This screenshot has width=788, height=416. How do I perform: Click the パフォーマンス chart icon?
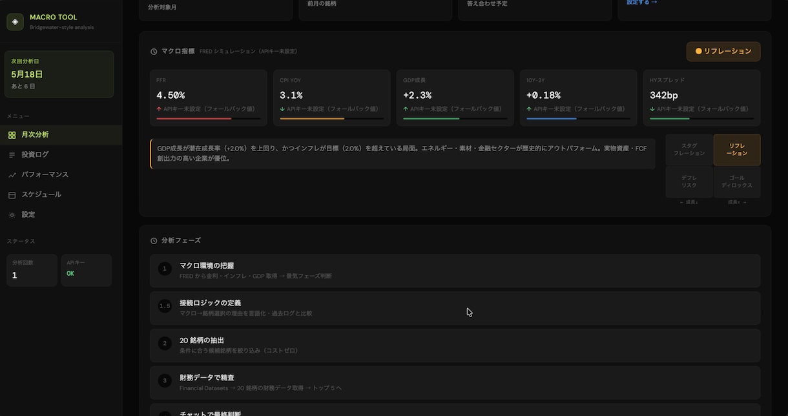12,175
